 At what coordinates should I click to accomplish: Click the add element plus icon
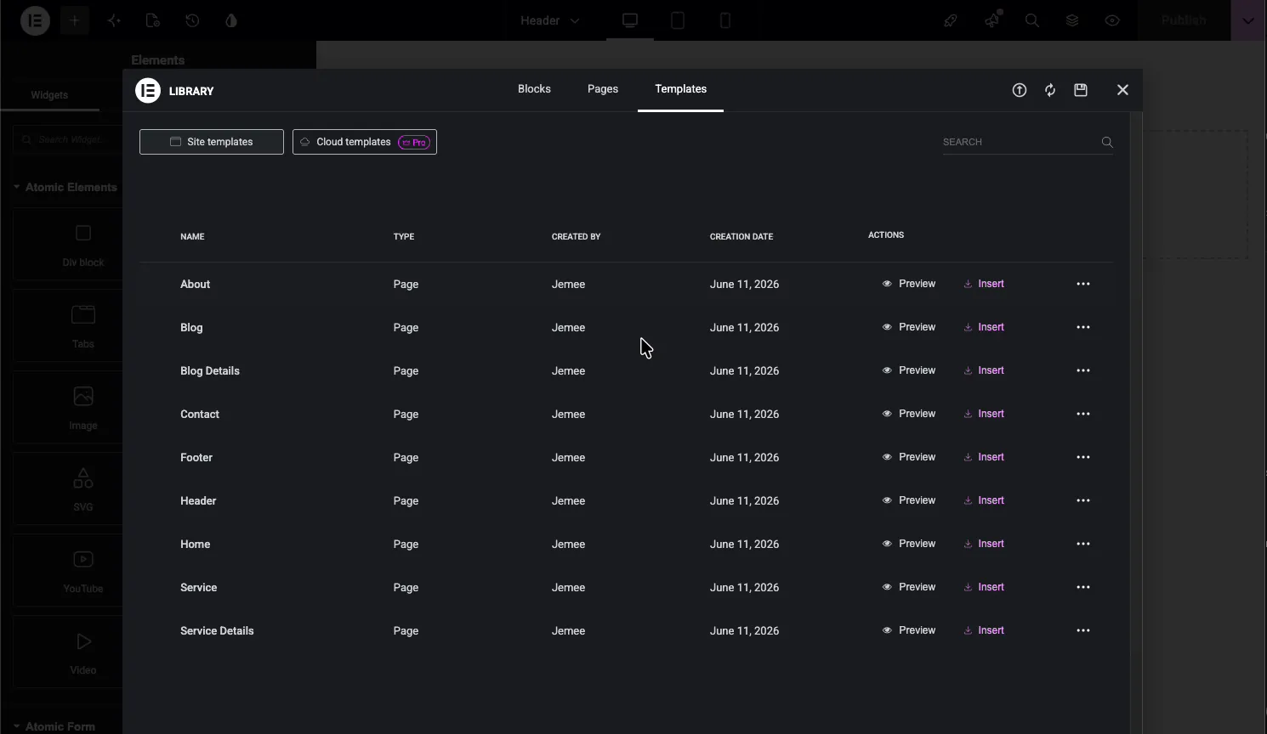[74, 20]
